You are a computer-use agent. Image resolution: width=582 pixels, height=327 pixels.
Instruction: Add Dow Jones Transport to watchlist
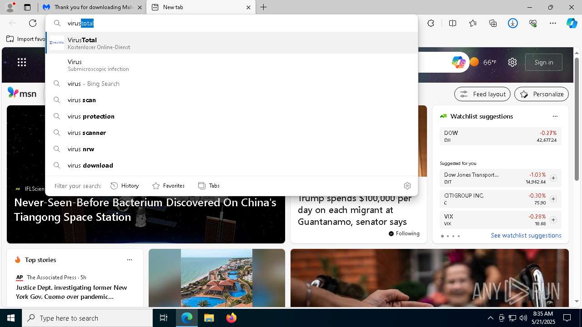(553, 178)
